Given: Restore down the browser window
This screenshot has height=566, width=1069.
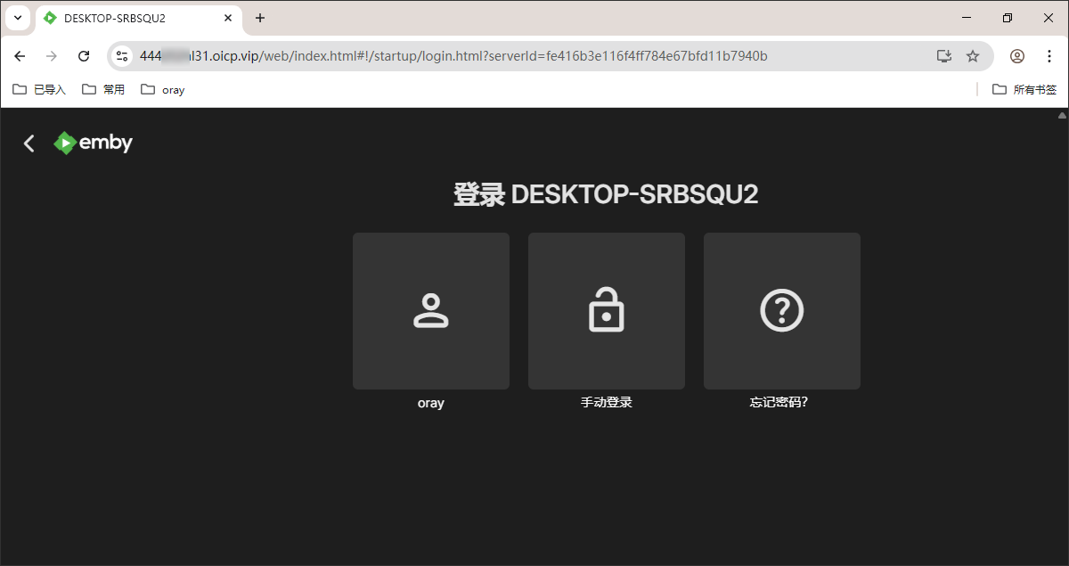Looking at the screenshot, I should click(1008, 18).
